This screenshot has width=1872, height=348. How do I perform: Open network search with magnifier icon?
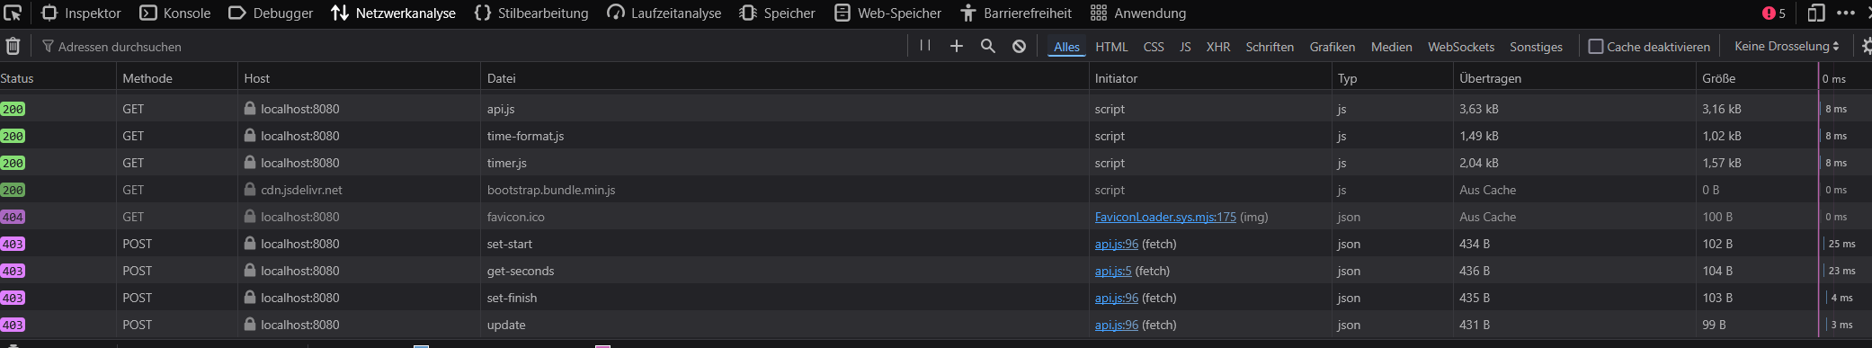pos(988,46)
